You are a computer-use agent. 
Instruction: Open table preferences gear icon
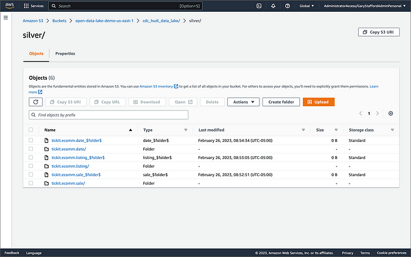tap(390, 113)
